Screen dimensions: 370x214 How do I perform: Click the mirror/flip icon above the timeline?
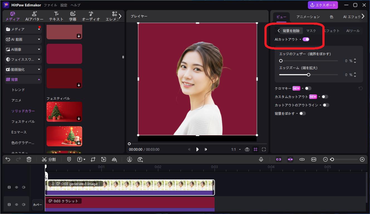point(115,159)
